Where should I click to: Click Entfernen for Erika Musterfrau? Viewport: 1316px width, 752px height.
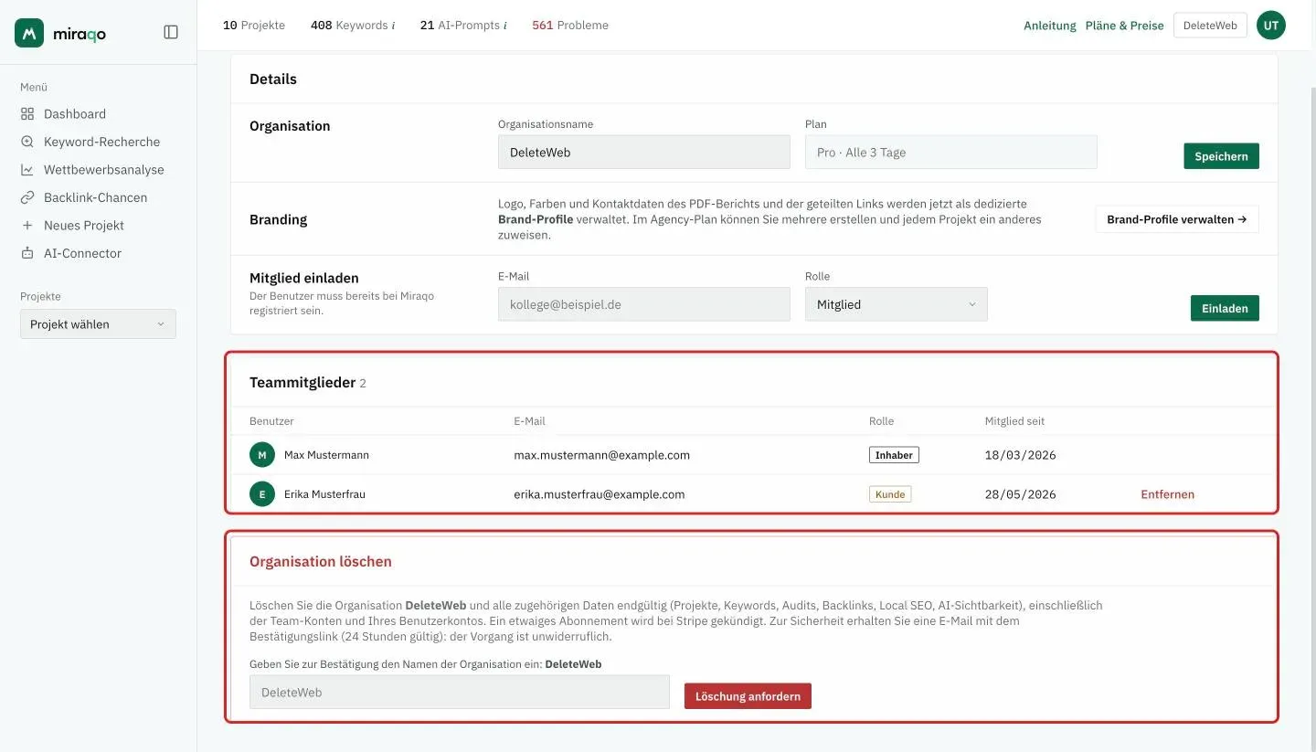point(1167,494)
